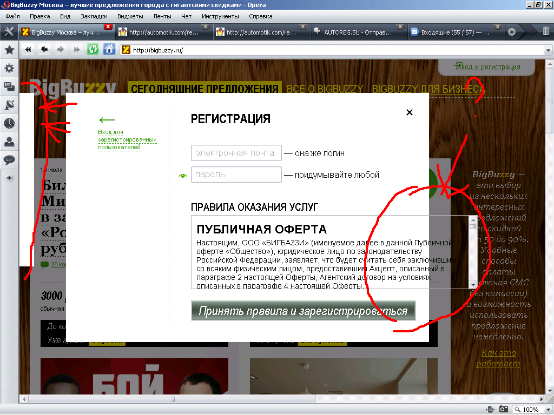Open BIGBUZZY ДЛЯ БИЗНЕСА section
Screen dimensions: 554x415
tap(428, 89)
